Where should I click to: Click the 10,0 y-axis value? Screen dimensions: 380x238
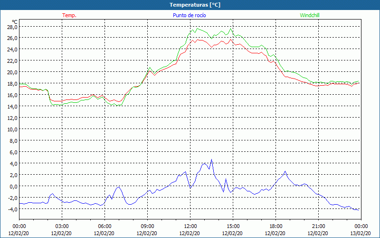(x=12, y=129)
